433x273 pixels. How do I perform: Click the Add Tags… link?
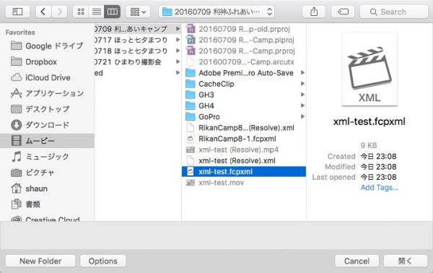pyautogui.click(x=379, y=187)
